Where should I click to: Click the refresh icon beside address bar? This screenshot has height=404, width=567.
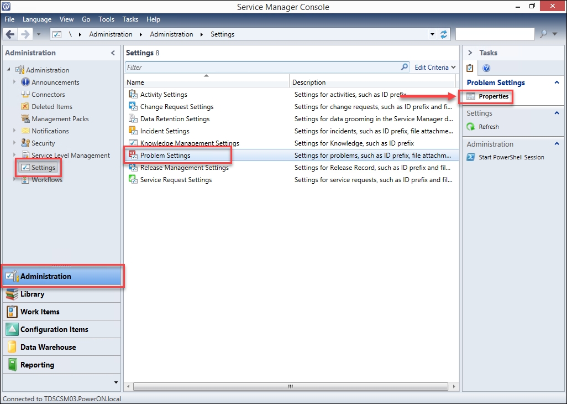click(x=444, y=34)
